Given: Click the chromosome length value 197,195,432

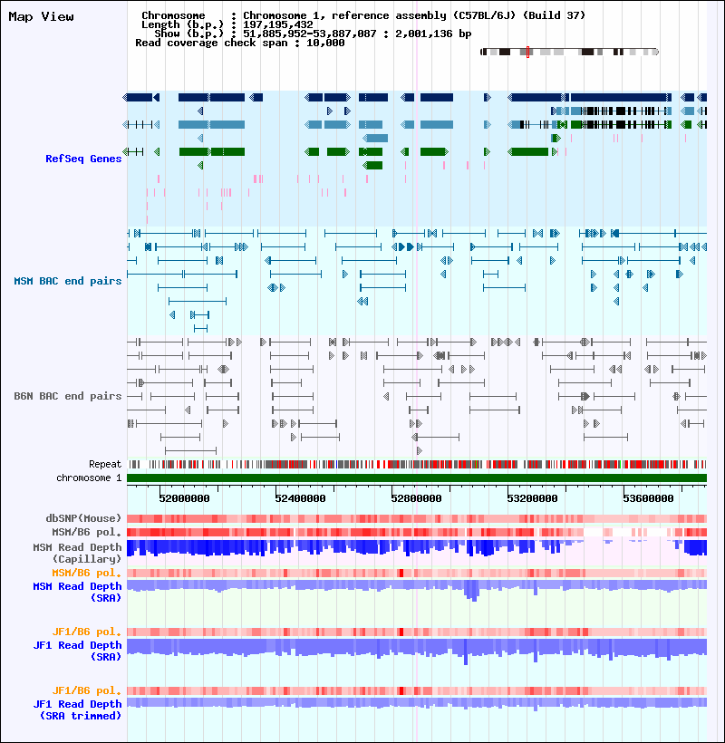Looking at the screenshot, I should (x=278, y=24).
